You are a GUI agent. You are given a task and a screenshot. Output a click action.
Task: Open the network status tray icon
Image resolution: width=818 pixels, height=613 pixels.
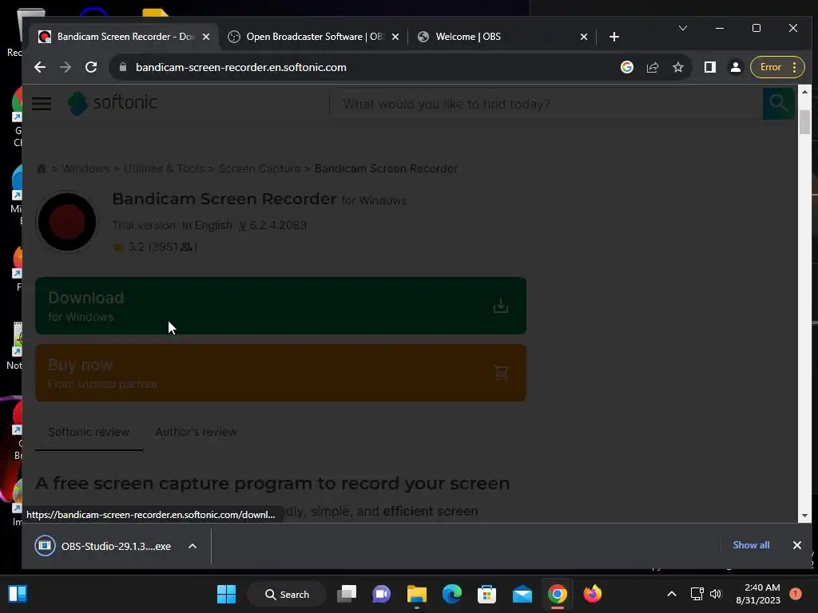[x=697, y=594]
